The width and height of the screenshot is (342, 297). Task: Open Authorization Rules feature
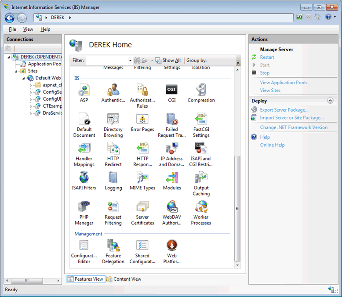click(x=142, y=96)
